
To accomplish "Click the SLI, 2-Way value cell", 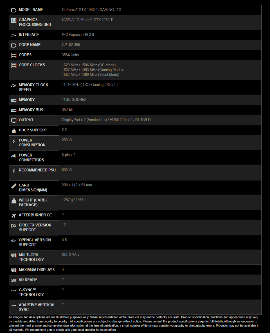I will click(160, 257).
